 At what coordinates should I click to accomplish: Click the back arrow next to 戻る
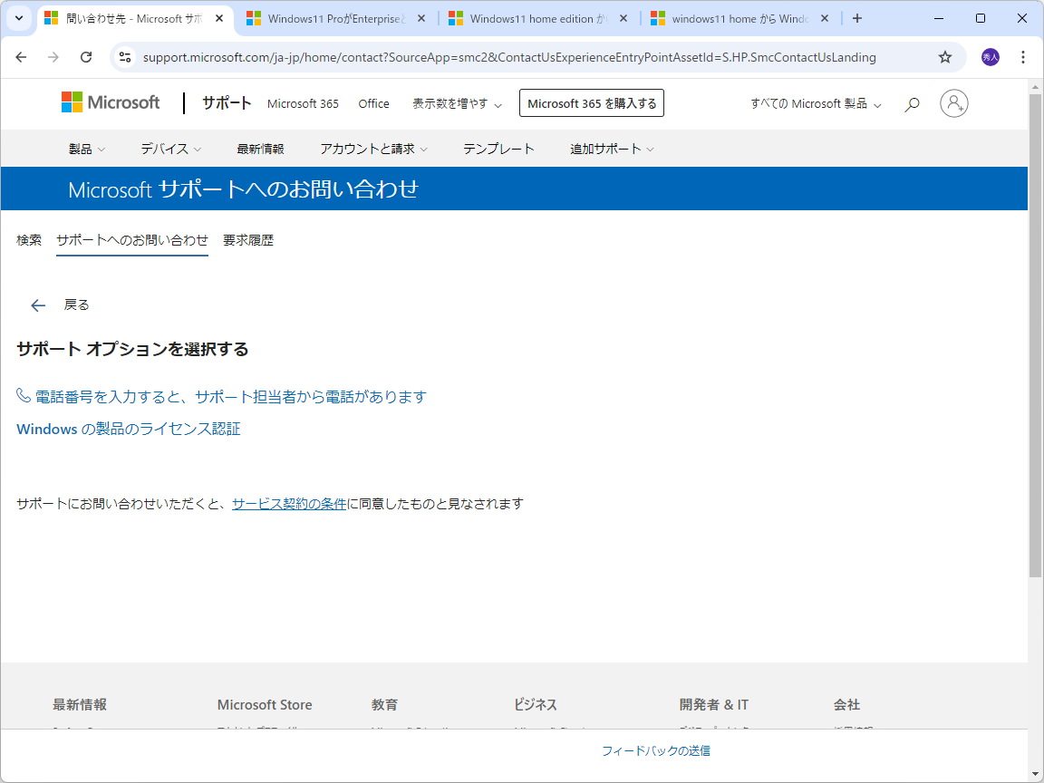(37, 304)
